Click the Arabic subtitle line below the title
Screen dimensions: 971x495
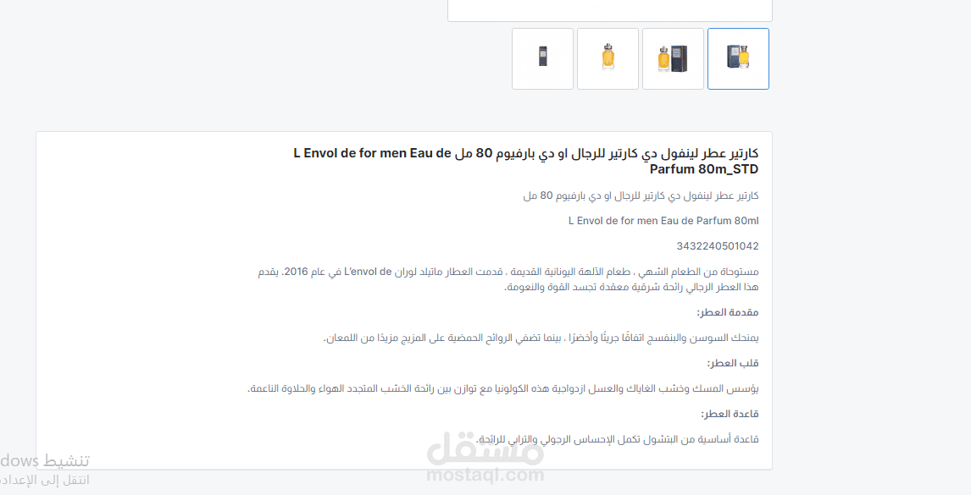point(641,195)
